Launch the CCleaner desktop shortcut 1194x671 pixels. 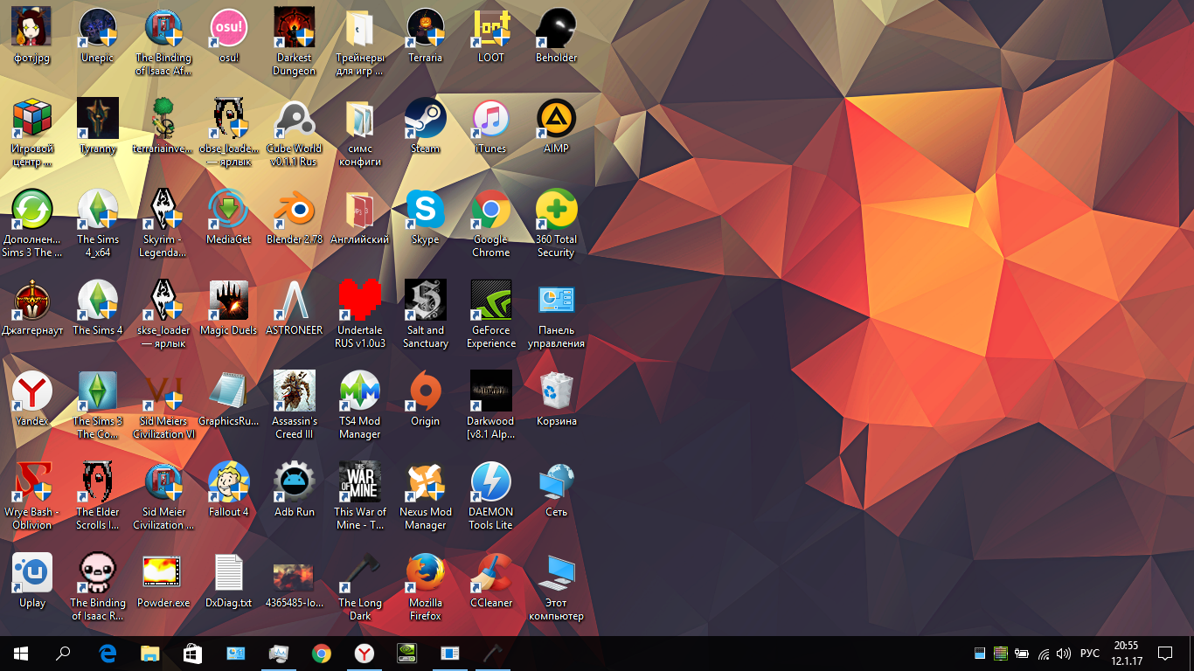491,573
